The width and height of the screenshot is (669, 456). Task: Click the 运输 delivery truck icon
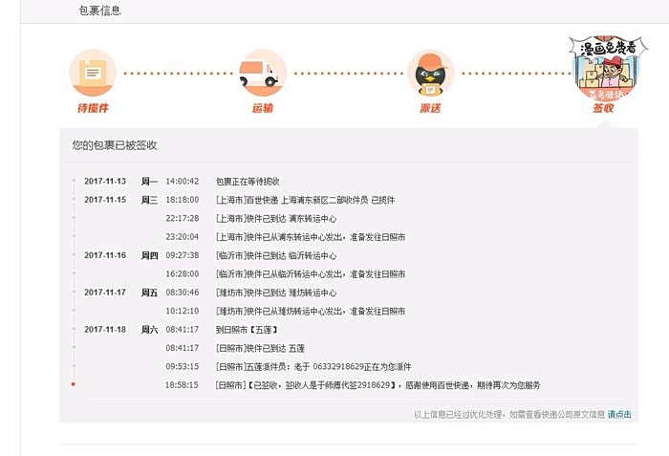tap(262, 73)
